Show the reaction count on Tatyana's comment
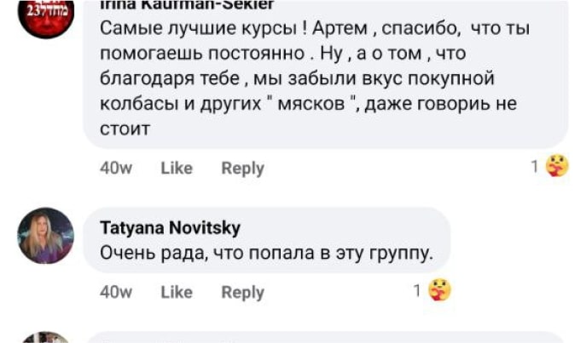586x343 pixels. pyautogui.click(x=417, y=291)
